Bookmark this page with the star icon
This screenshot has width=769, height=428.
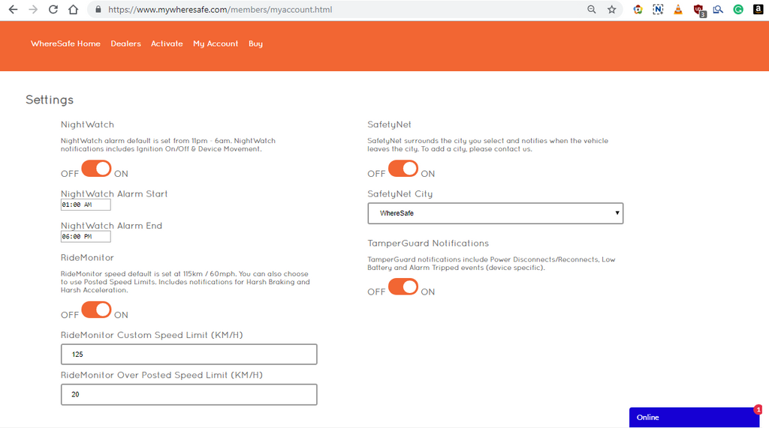pos(611,9)
